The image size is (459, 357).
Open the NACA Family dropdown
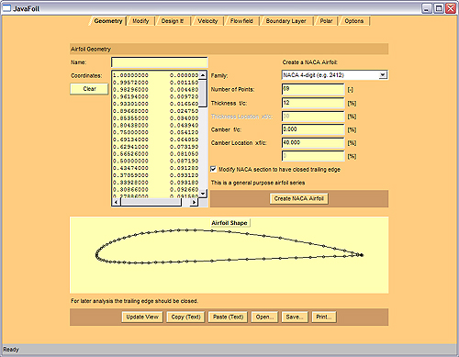point(334,75)
